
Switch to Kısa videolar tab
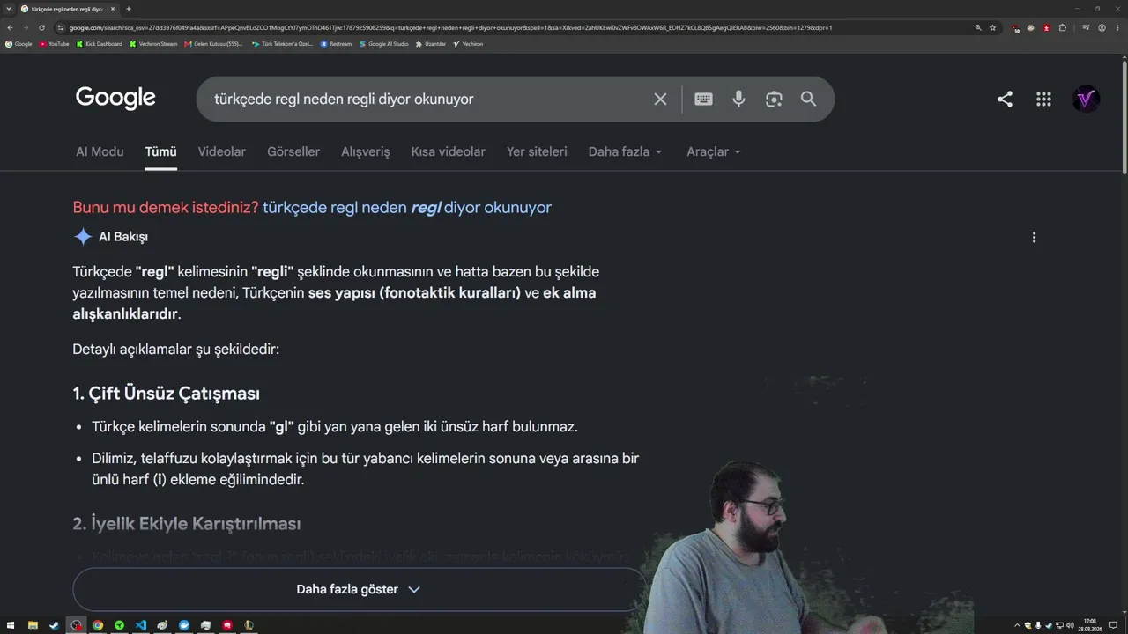pos(449,151)
